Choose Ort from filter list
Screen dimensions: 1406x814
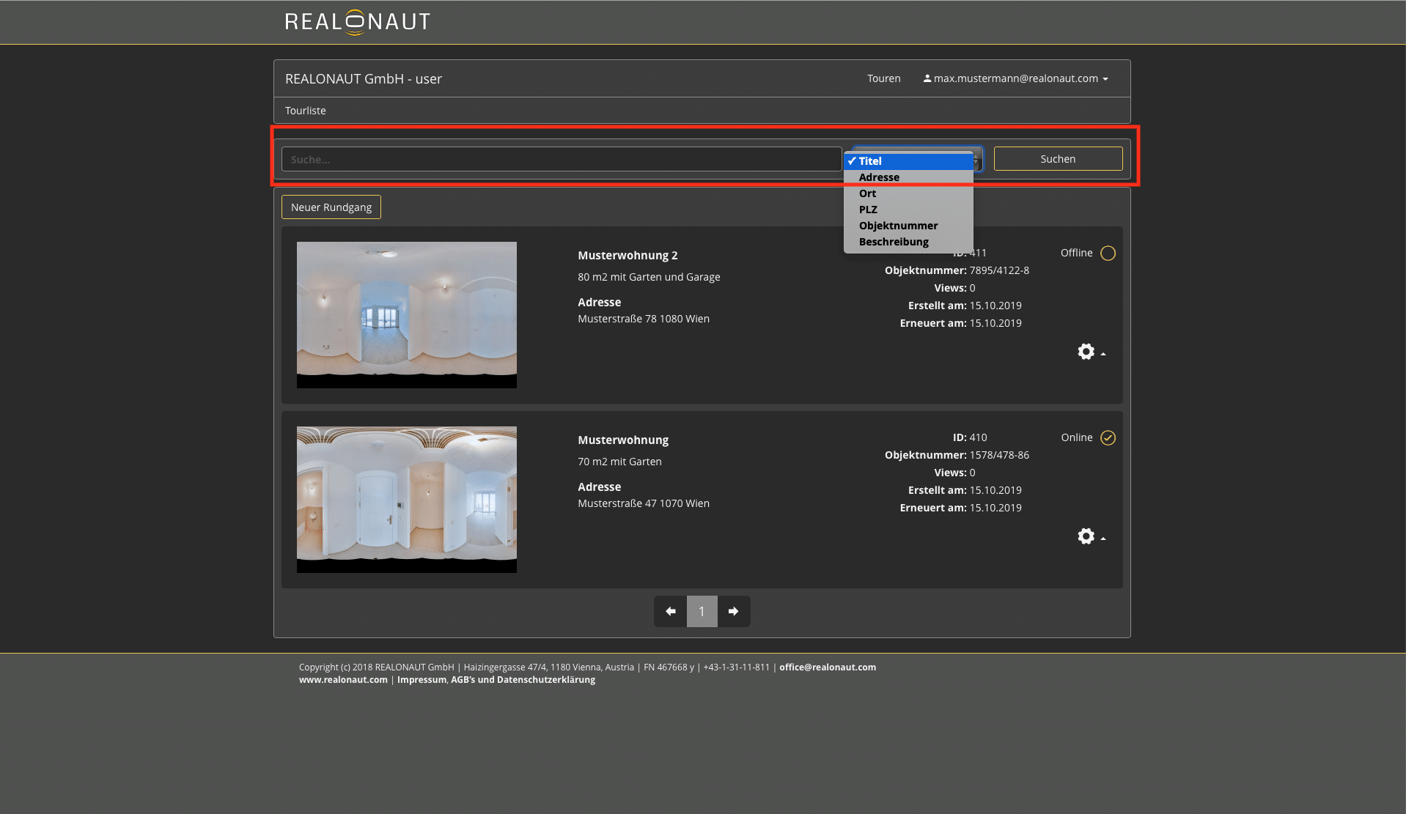[867, 193]
